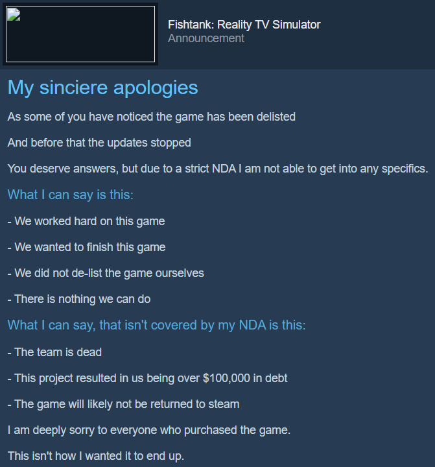Image resolution: width=435 pixels, height=467 pixels.
Task: Click the broken image icon in the game banner
Action: 14,15
